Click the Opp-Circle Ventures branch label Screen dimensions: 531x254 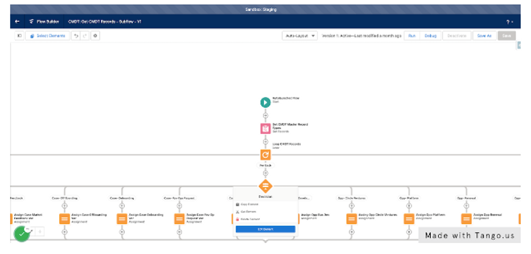(x=352, y=198)
